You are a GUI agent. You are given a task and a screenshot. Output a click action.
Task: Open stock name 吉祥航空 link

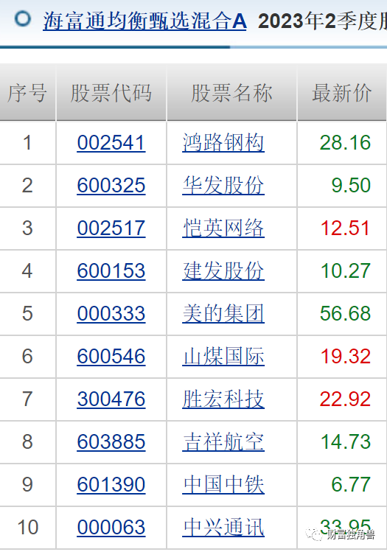click(223, 441)
